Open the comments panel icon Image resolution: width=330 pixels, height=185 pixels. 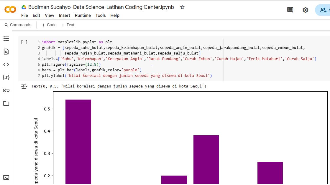pos(290,10)
